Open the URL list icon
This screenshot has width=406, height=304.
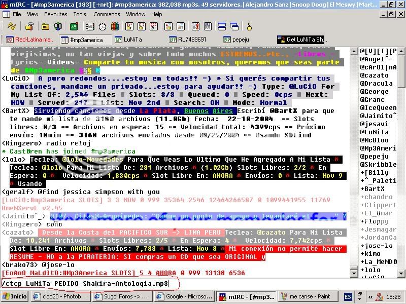[x=208, y=26]
